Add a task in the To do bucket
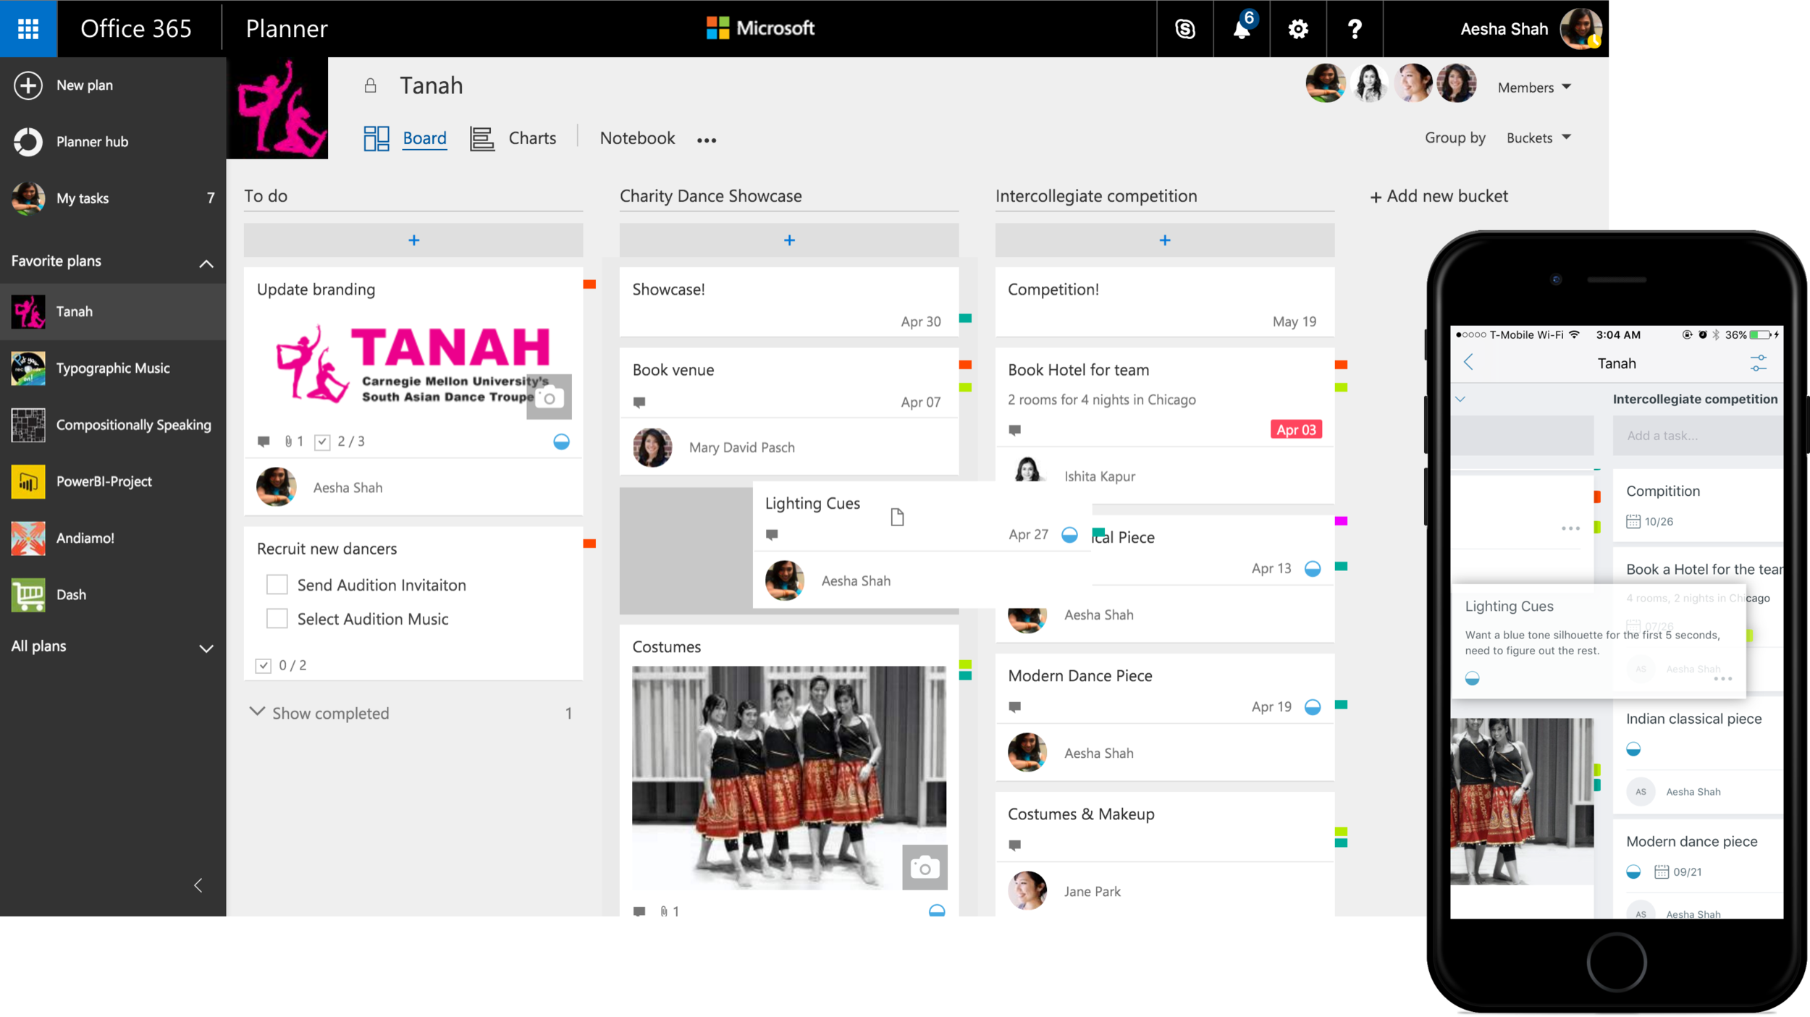The width and height of the screenshot is (1810, 1017). pyautogui.click(x=413, y=240)
